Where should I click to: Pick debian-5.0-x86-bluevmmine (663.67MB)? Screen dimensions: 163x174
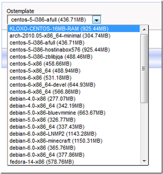click(x=74, y=113)
